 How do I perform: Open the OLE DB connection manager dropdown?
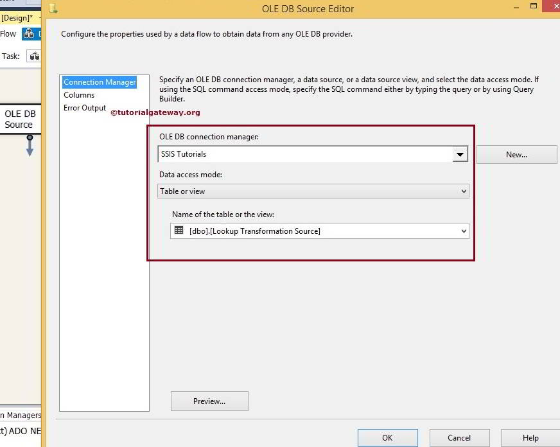pyautogui.click(x=460, y=153)
